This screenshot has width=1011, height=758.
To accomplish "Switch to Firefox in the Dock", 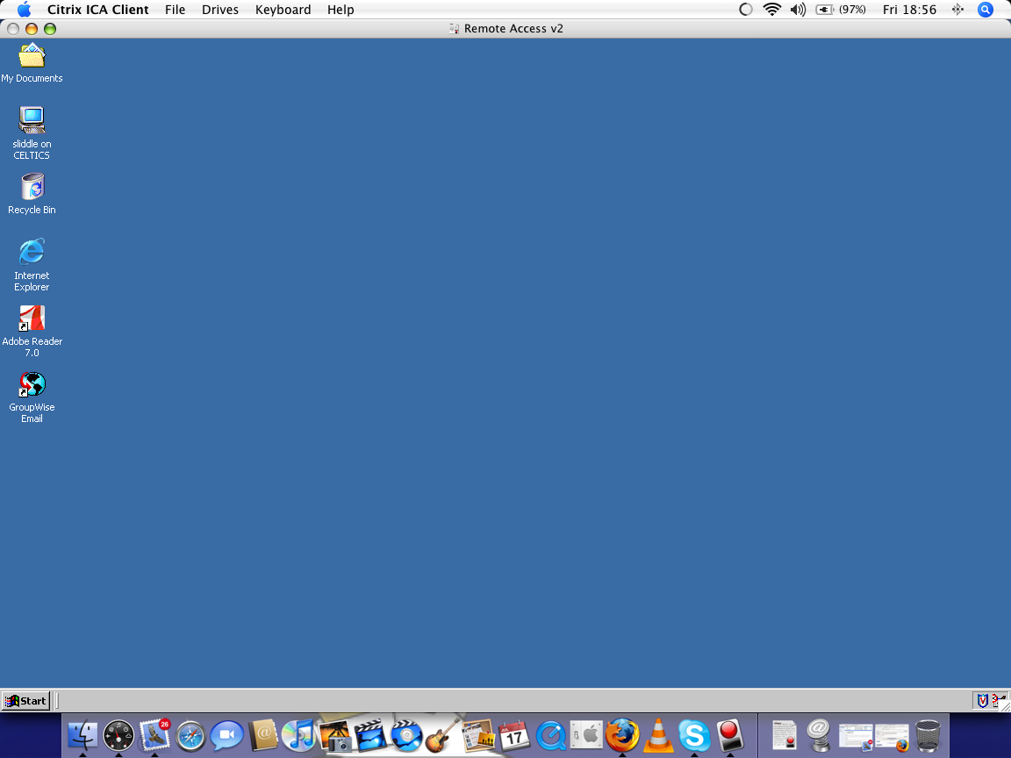I will pyautogui.click(x=622, y=735).
